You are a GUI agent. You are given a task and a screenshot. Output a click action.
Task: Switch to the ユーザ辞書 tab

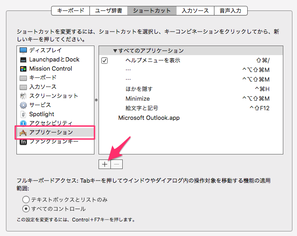tap(108, 10)
